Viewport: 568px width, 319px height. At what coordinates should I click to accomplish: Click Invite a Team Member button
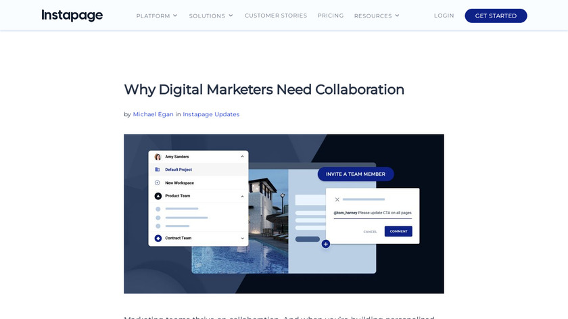coord(356,174)
